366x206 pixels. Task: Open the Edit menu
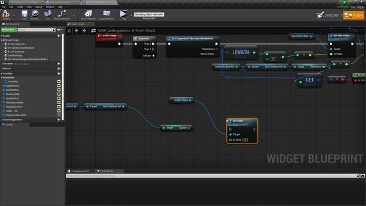pyautogui.click(x=11, y=7)
